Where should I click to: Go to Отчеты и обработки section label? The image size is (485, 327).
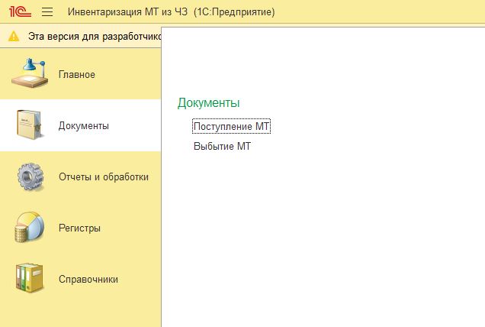click(104, 176)
